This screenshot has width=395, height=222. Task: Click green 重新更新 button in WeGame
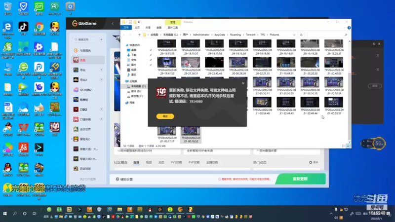(x=300, y=179)
